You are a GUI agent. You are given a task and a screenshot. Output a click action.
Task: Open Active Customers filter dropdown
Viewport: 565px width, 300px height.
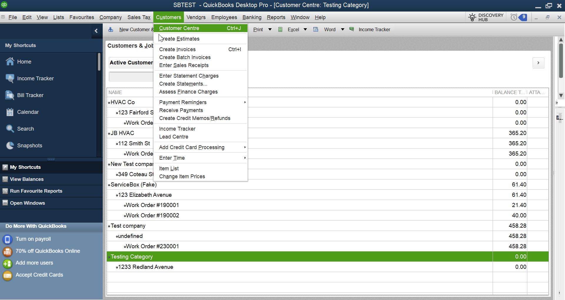pyautogui.click(x=131, y=63)
